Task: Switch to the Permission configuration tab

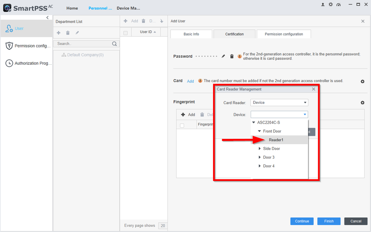Action: (284, 34)
